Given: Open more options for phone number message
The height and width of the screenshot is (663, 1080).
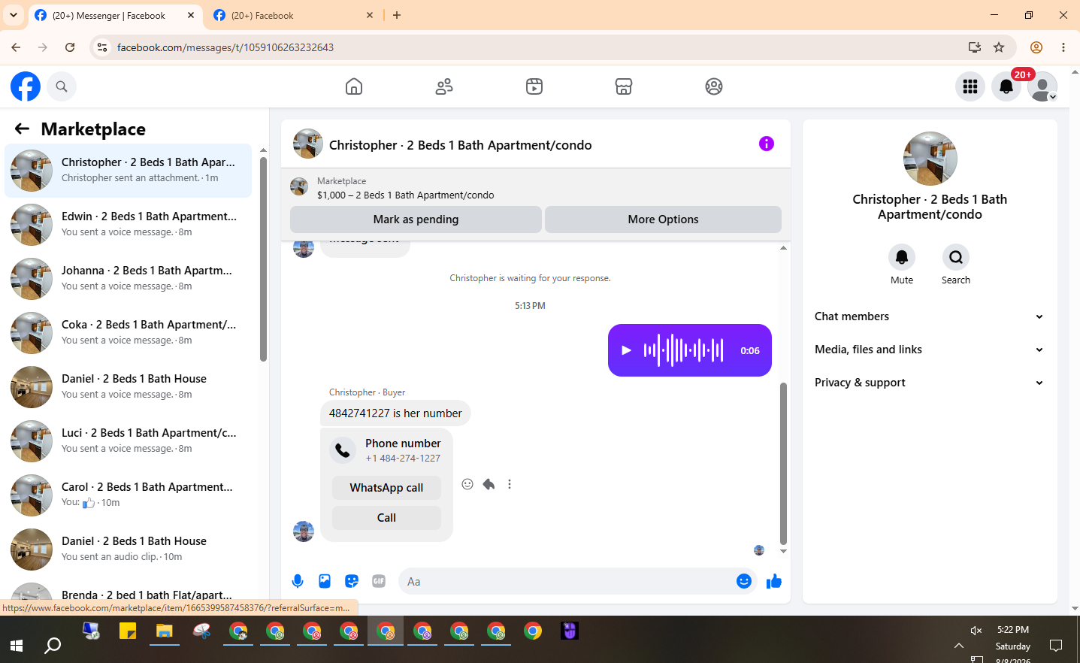Looking at the screenshot, I should [x=510, y=484].
